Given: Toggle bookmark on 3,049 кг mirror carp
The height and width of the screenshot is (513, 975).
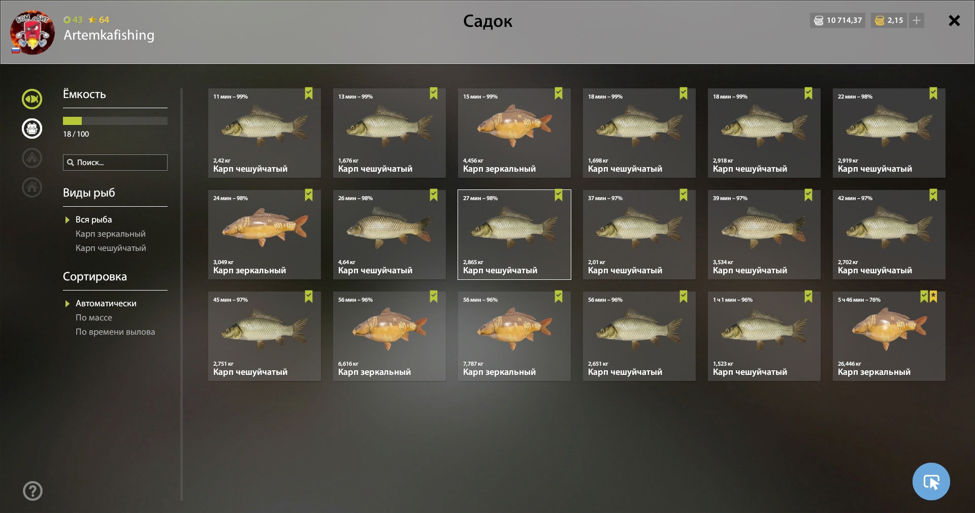Looking at the screenshot, I should tap(309, 195).
